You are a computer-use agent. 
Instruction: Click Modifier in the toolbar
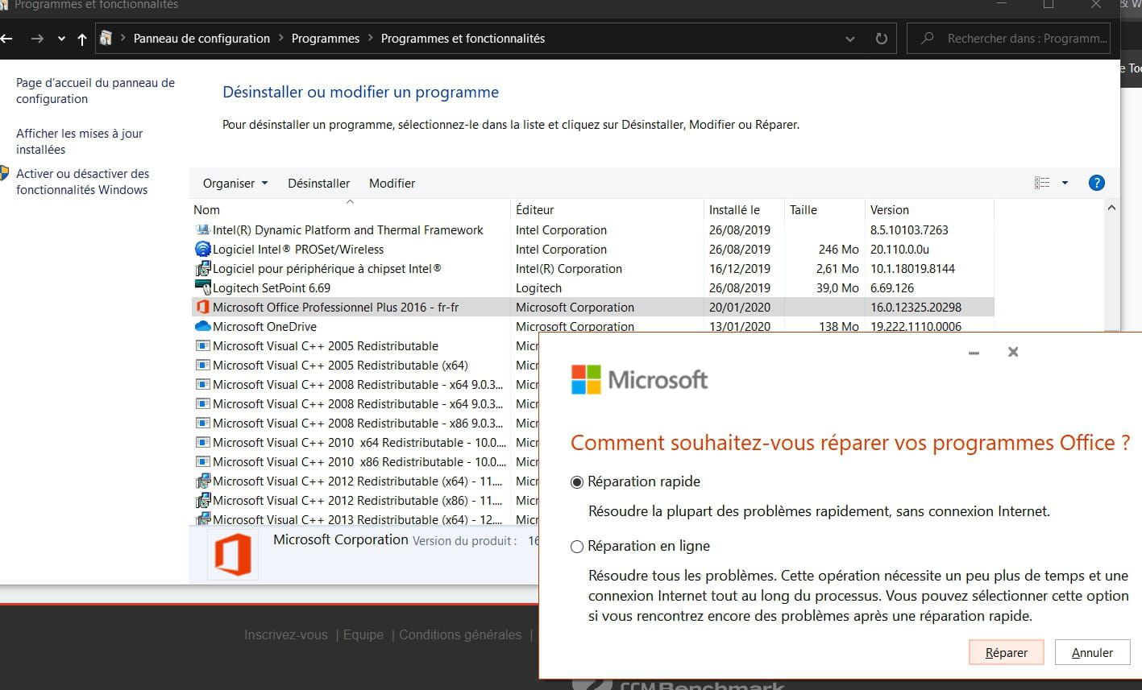tap(392, 184)
